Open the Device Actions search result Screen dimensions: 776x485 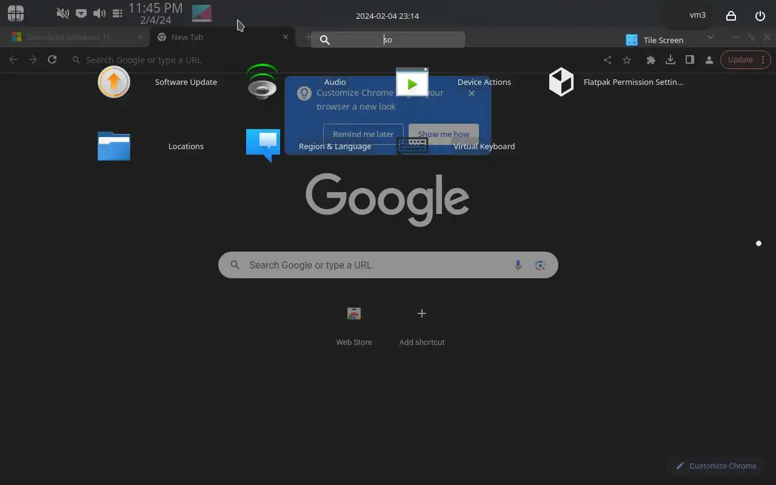453,82
